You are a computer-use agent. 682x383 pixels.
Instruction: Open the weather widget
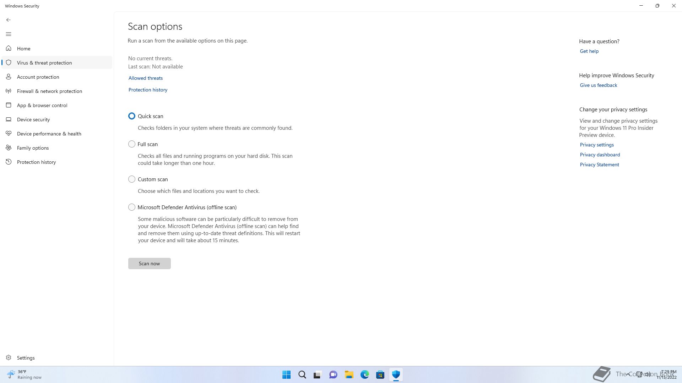pos(24,374)
